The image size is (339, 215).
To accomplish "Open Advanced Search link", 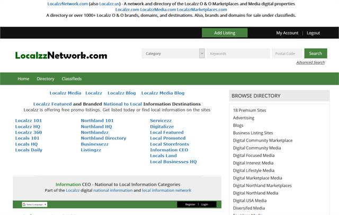I will click(310, 63).
